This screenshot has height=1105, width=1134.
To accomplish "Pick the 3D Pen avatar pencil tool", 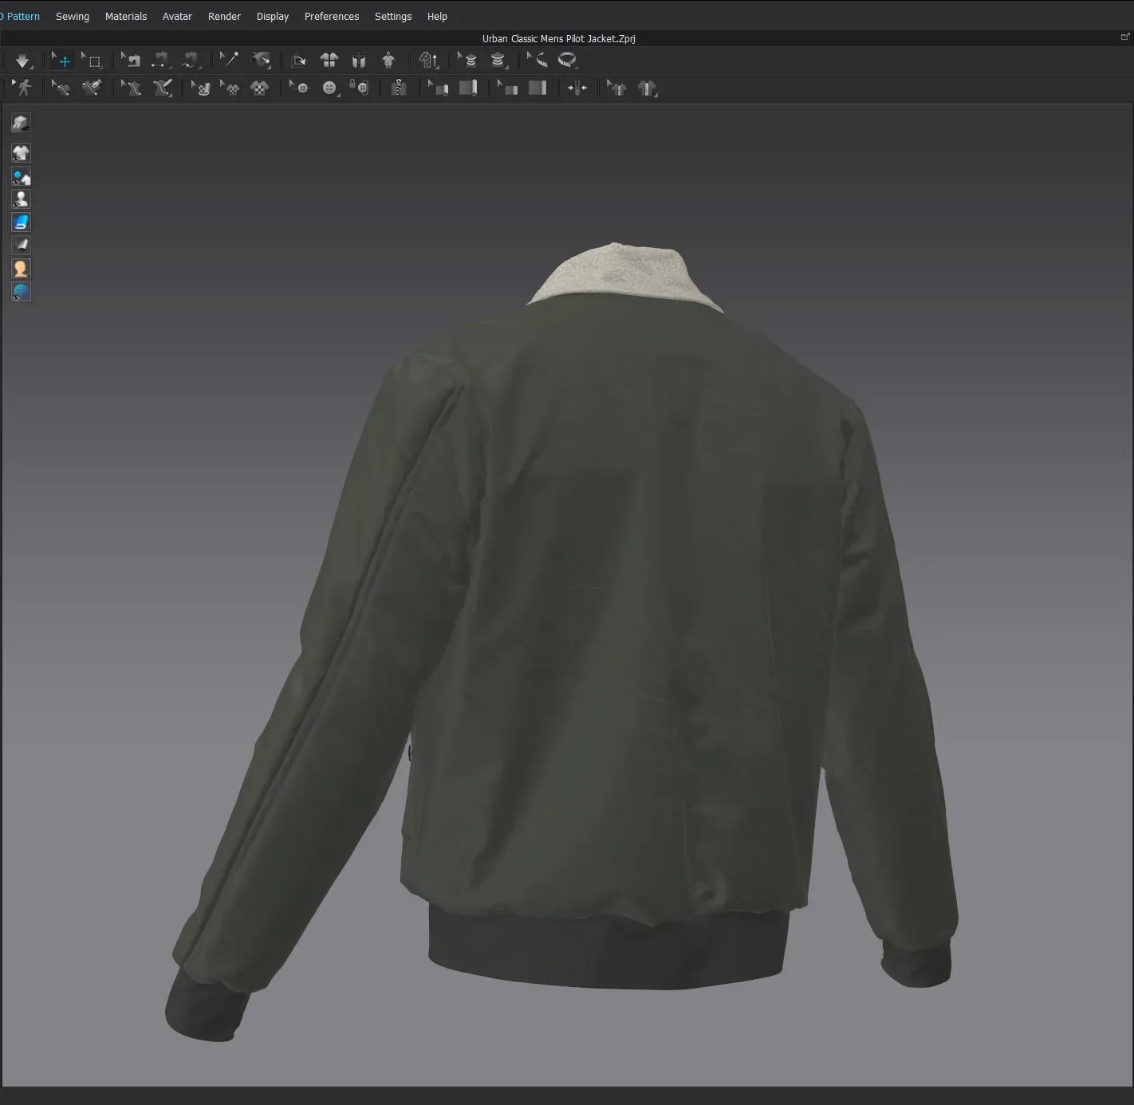I will tap(162, 88).
